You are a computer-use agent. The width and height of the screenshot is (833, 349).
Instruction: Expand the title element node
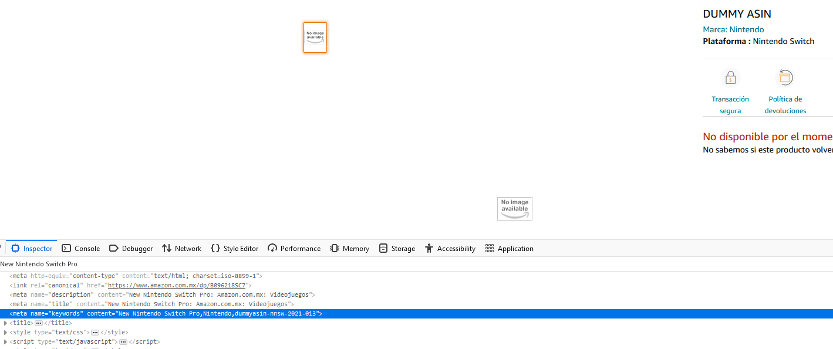coord(6,323)
